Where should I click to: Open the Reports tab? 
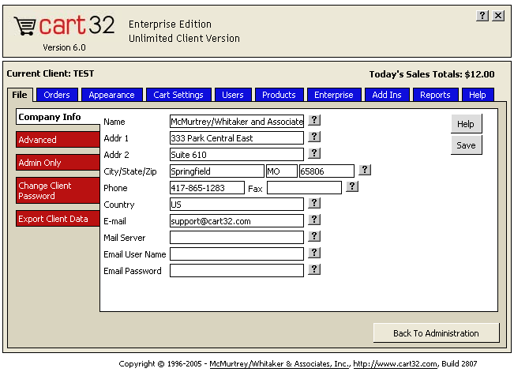pos(435,95)
